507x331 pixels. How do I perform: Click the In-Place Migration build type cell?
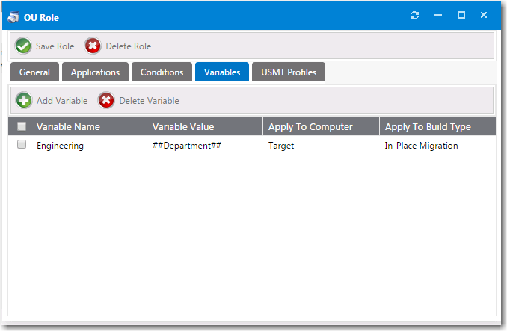click(x=421, y=146)
